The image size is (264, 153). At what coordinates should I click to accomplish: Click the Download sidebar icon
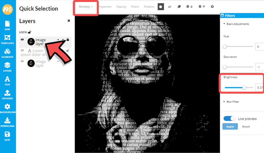point(7,122)
